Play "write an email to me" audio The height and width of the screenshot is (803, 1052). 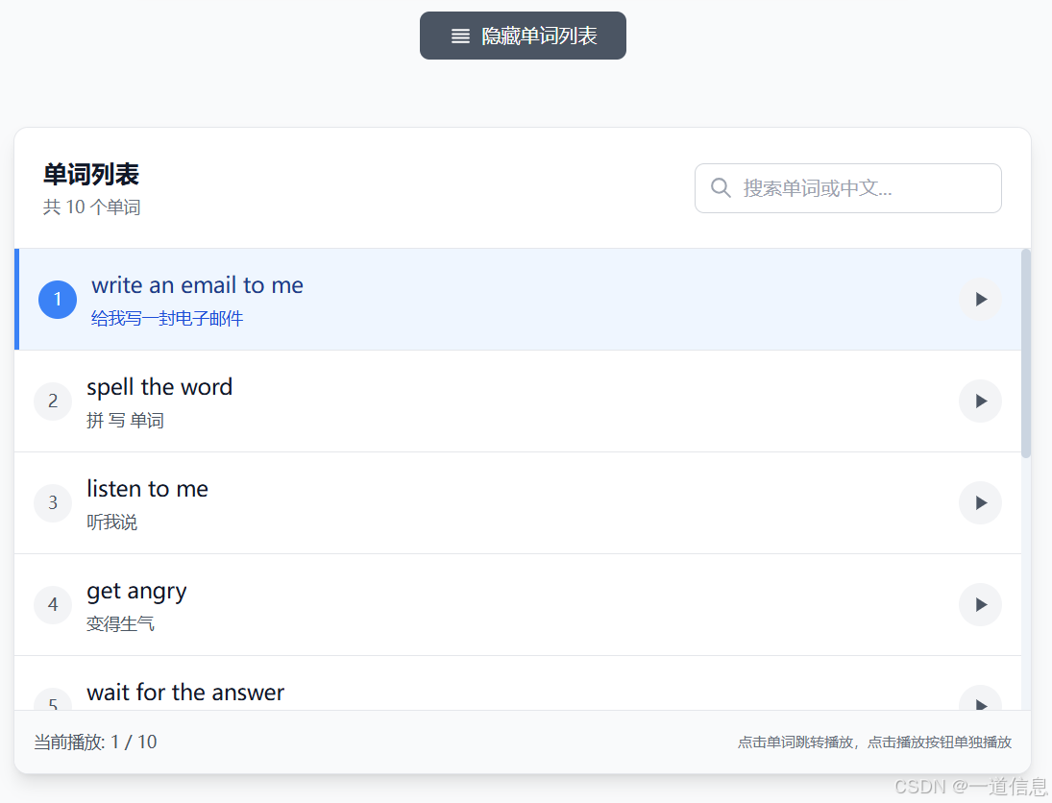[x=980, y=299]
